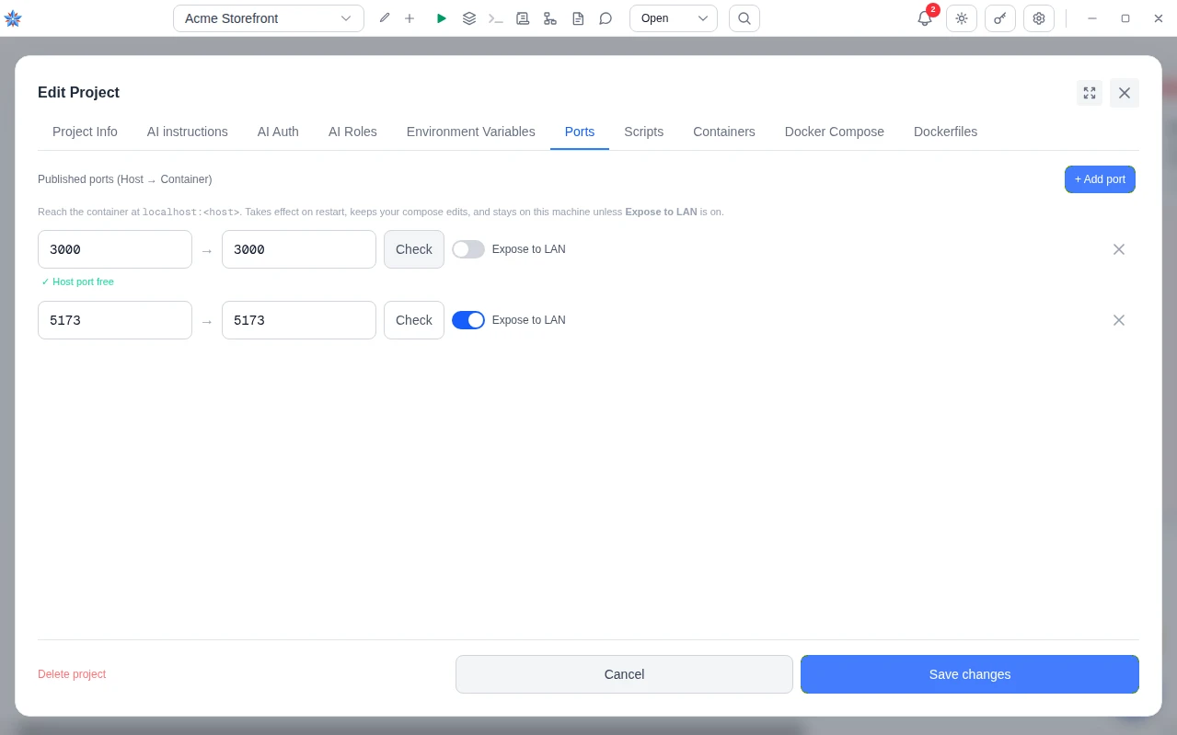The height and width of the screenshot is (735, 1177).
Task: Switch to AI Auth tab
Action: point(278,132)
